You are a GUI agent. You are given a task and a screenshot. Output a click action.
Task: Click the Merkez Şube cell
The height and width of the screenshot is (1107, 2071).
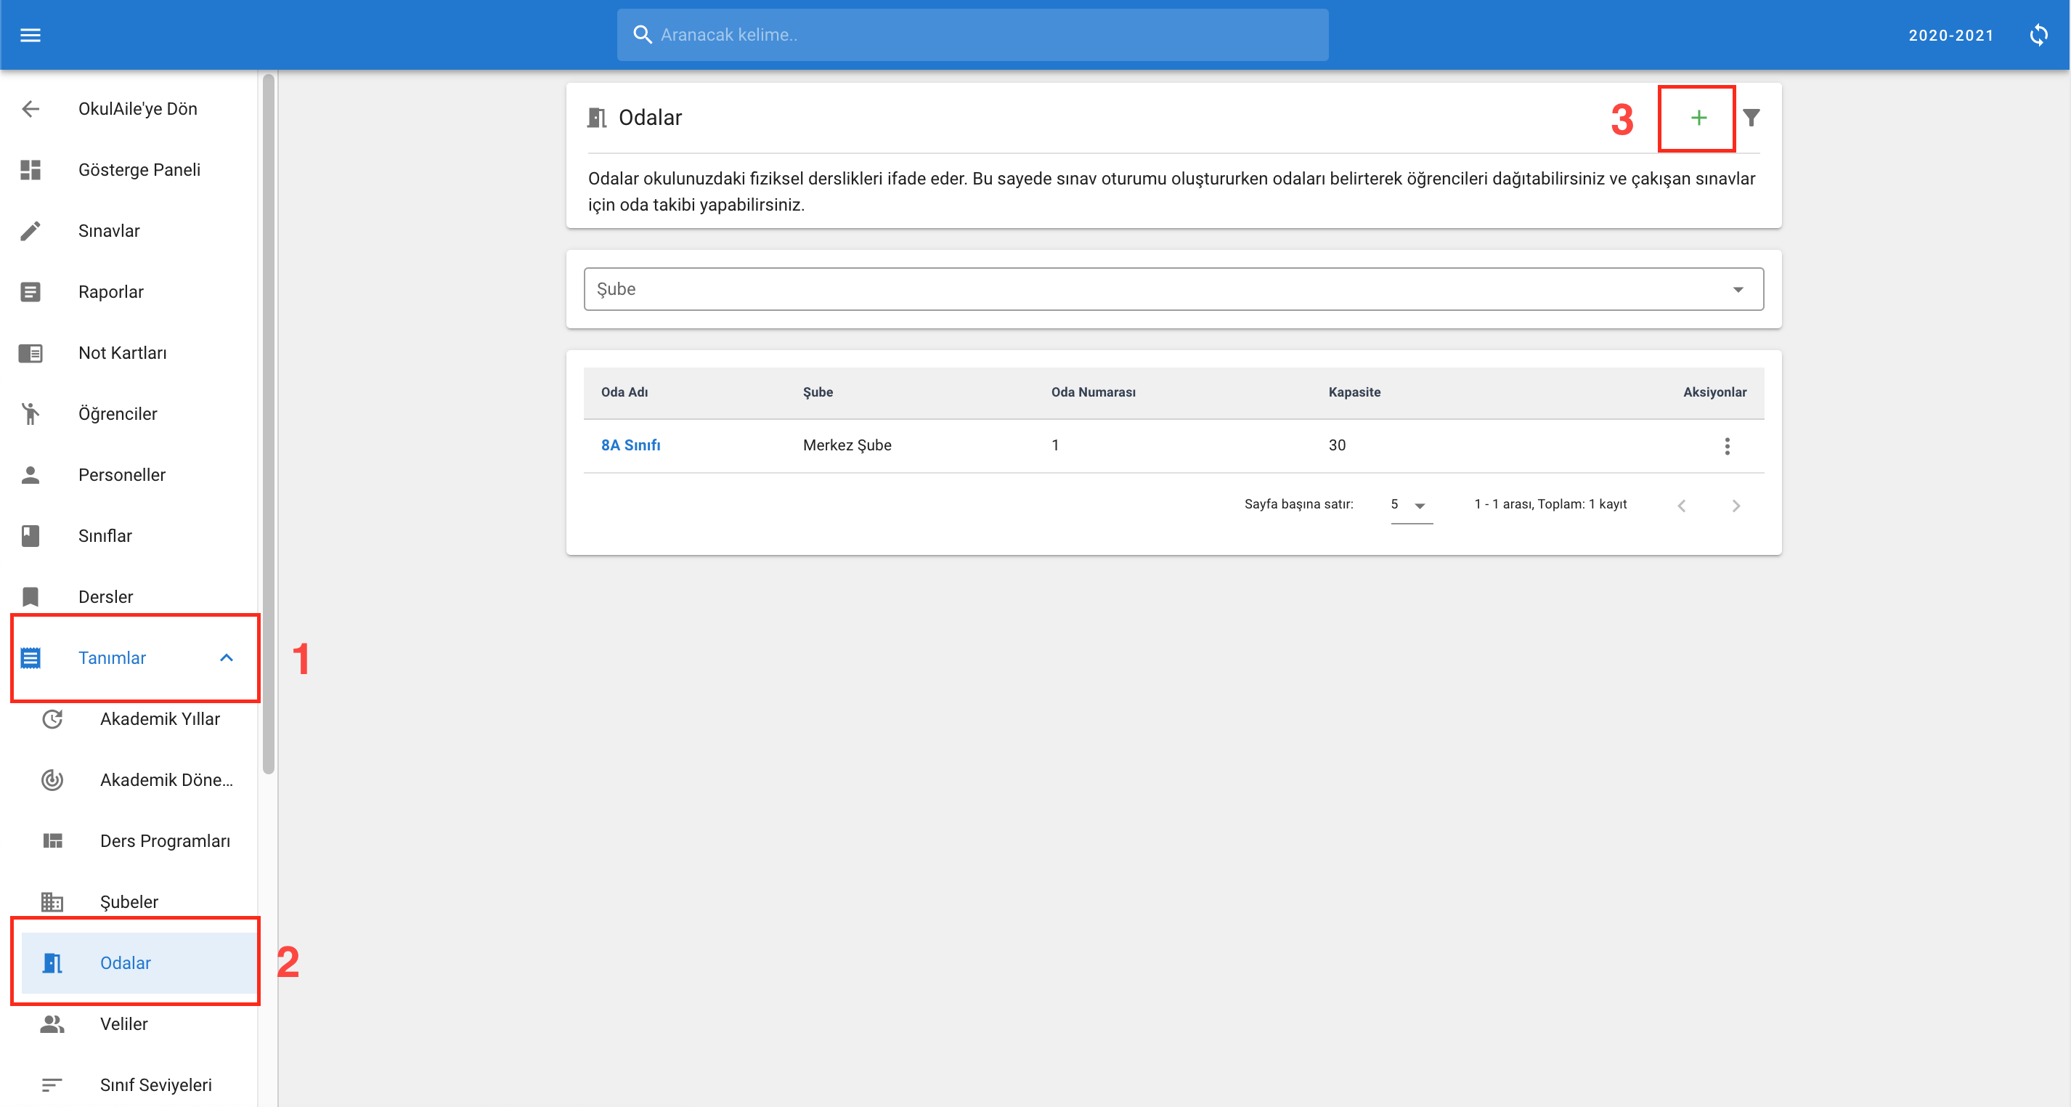847,445
